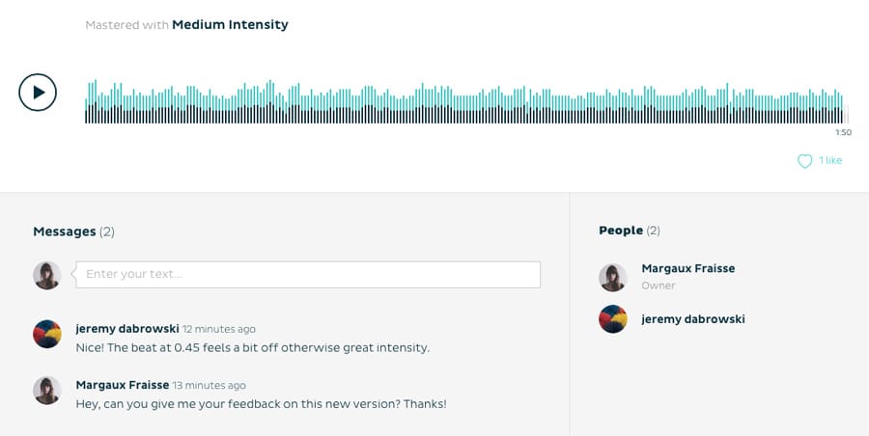Open Margaux Fraisse's avatar in People panel

tap(613, 277)
